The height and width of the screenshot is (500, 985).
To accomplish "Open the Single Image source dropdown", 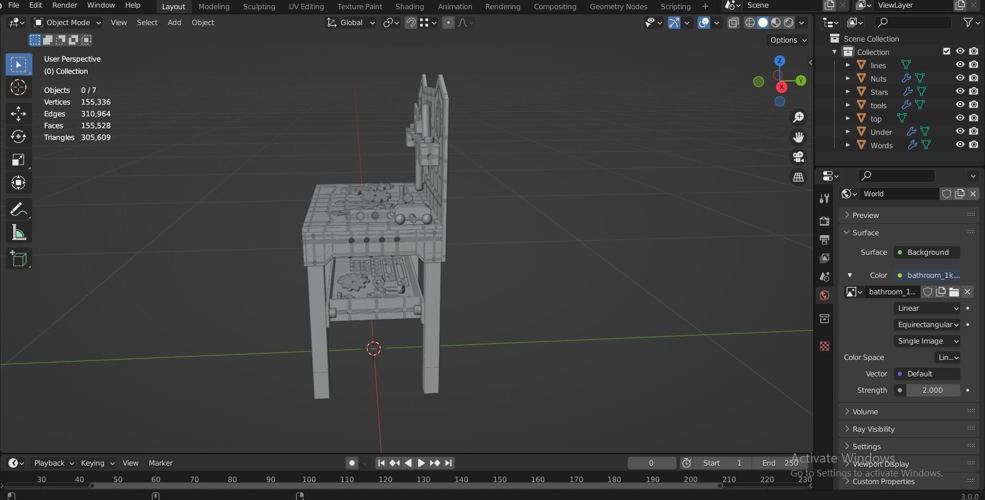I will (x=927, y=341).
